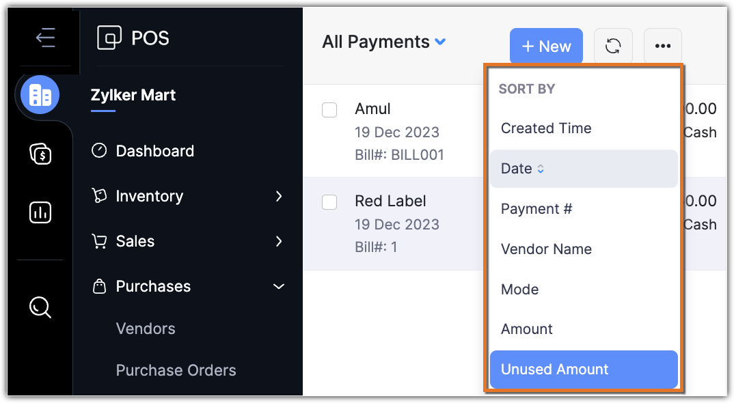Collapse the sidebar with the back arrow icon
Image resolution: width=734 pixels, height=403 pixels.
click(45, 38)
